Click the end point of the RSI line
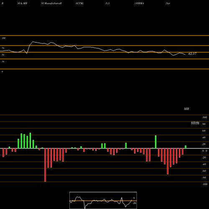The image size is (209, 209). pyautogui.click(x=185, y=54)
